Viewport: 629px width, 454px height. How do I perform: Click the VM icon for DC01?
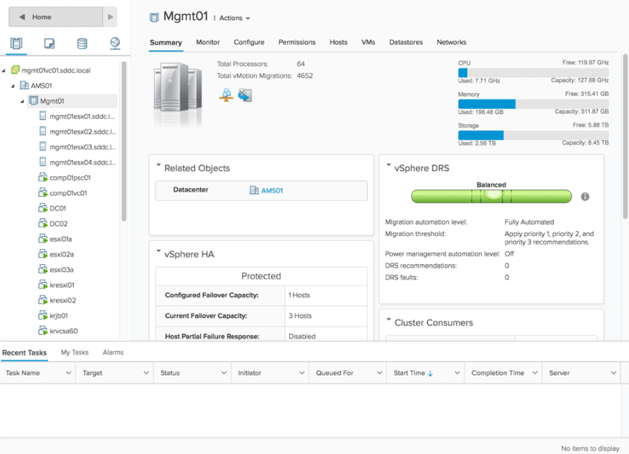(x=43, y=208)
